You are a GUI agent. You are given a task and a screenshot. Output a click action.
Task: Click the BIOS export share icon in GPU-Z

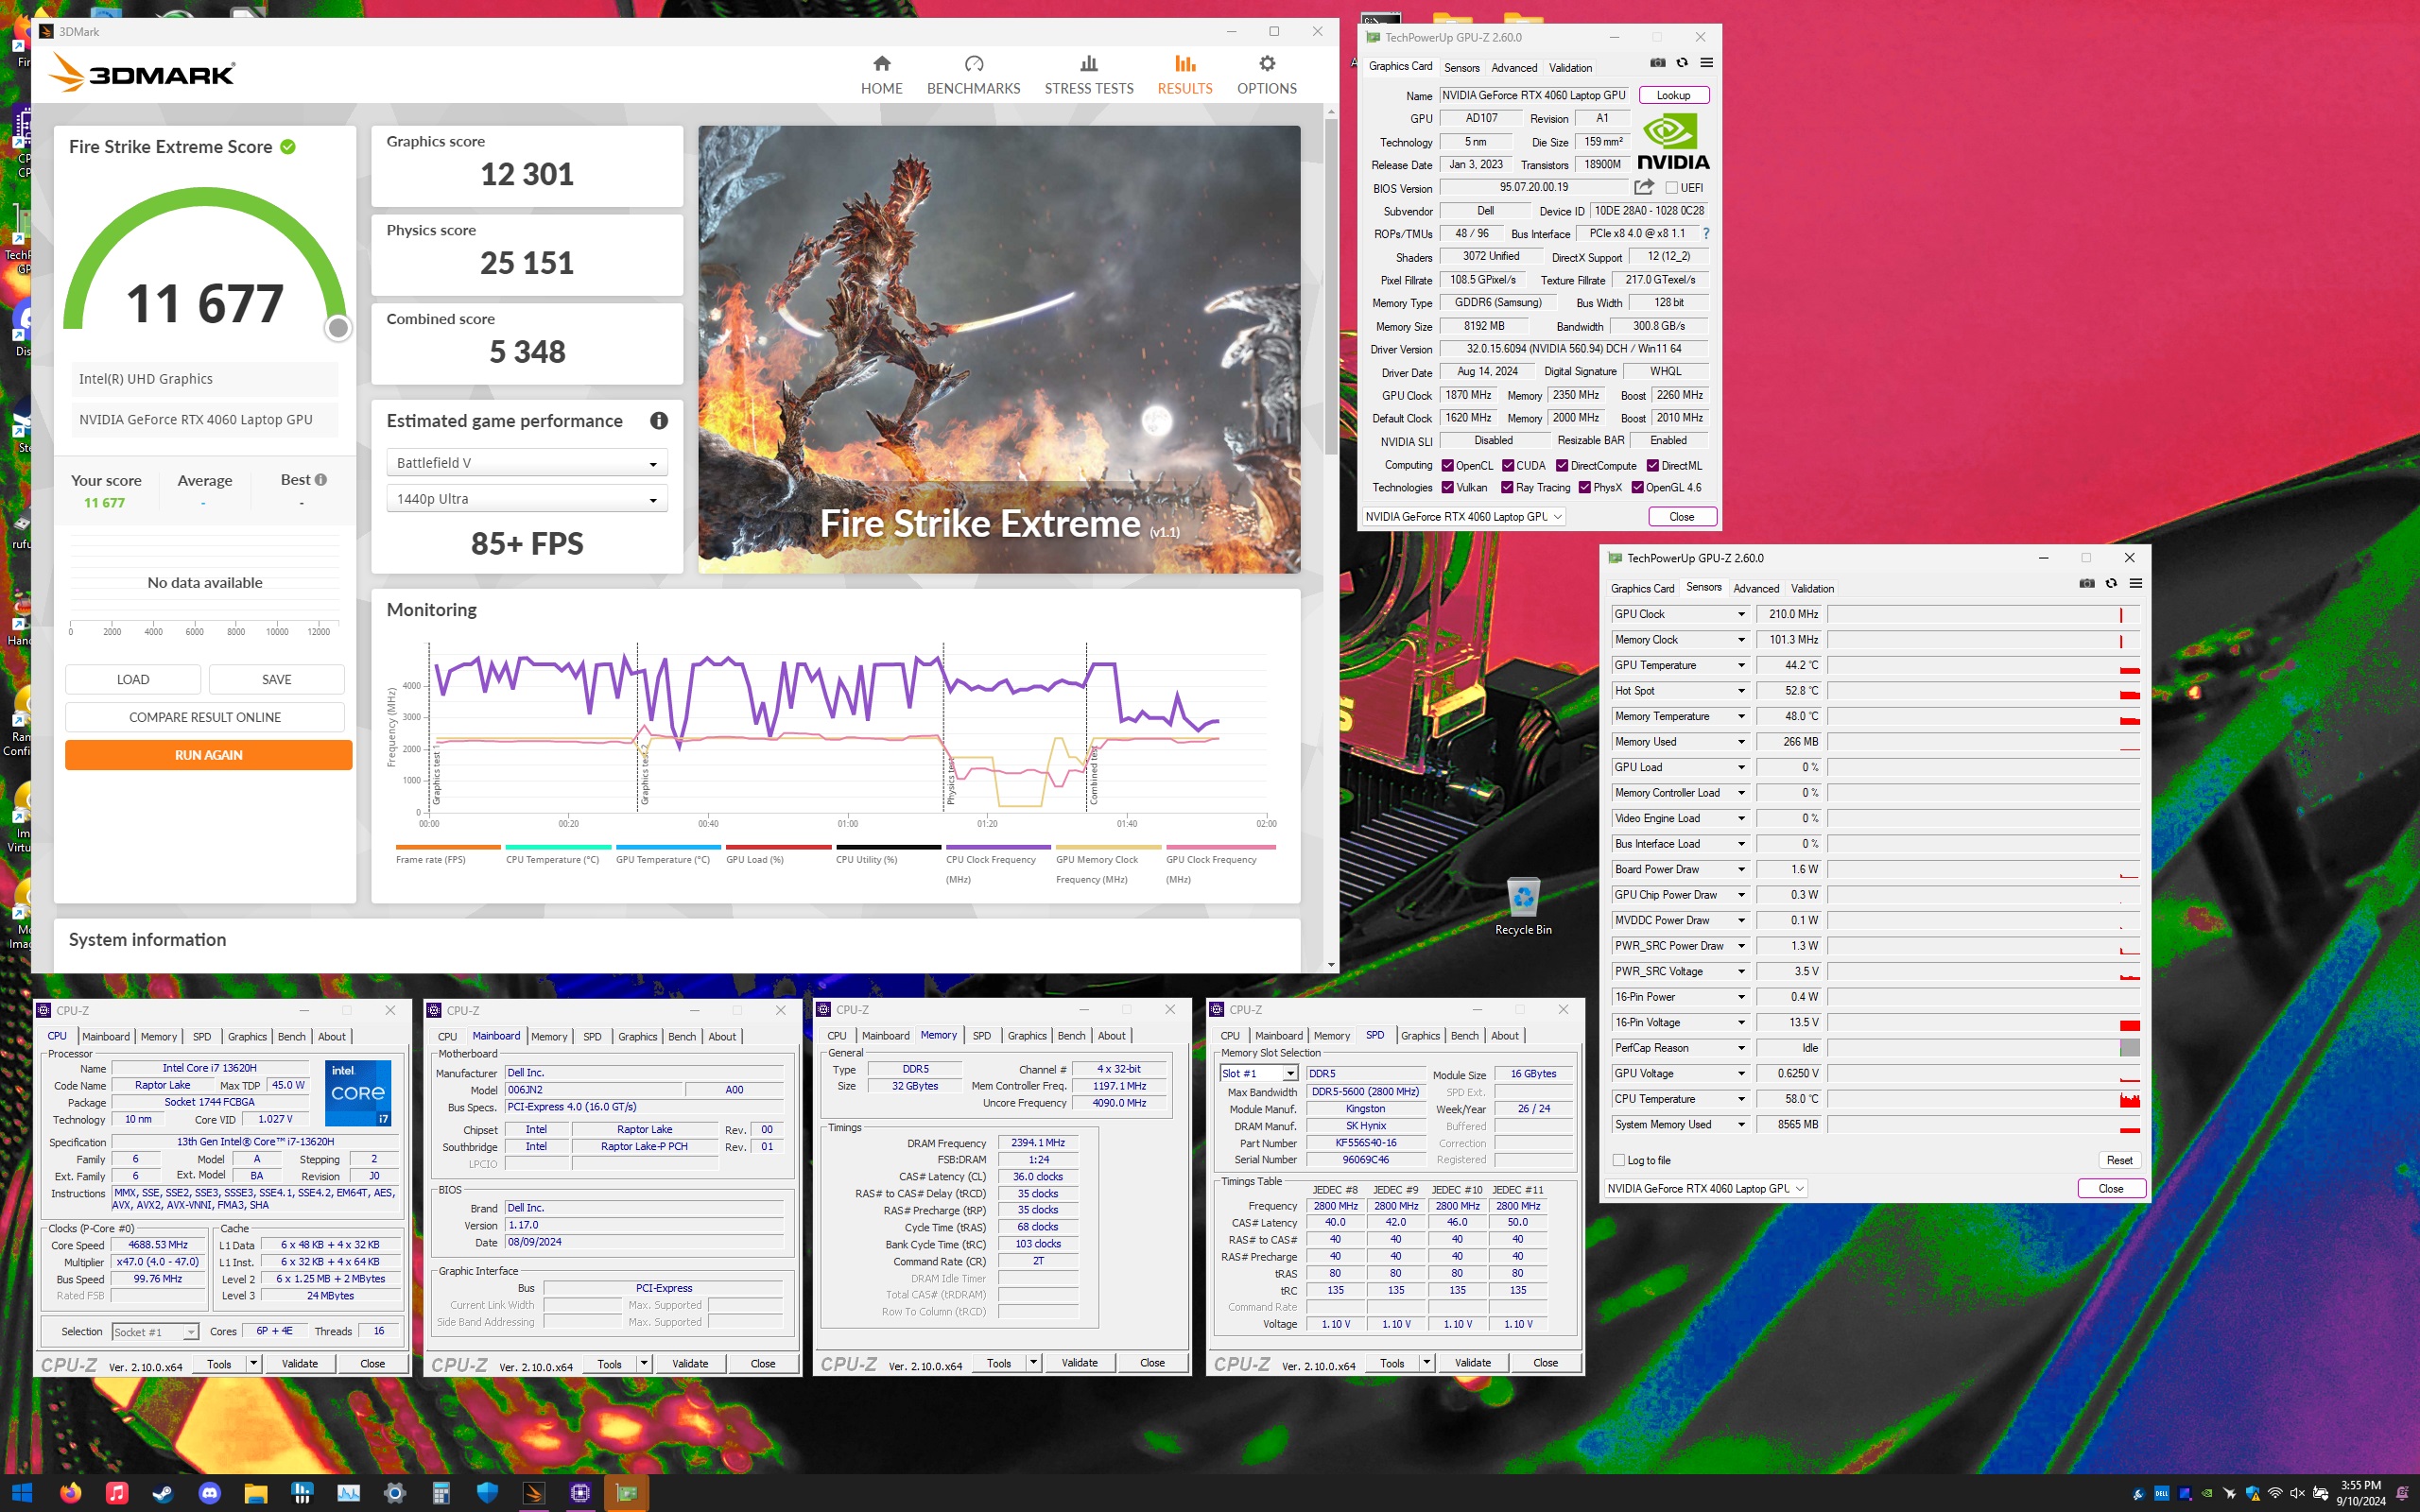pyautogui.click(x=1643, y=187)
